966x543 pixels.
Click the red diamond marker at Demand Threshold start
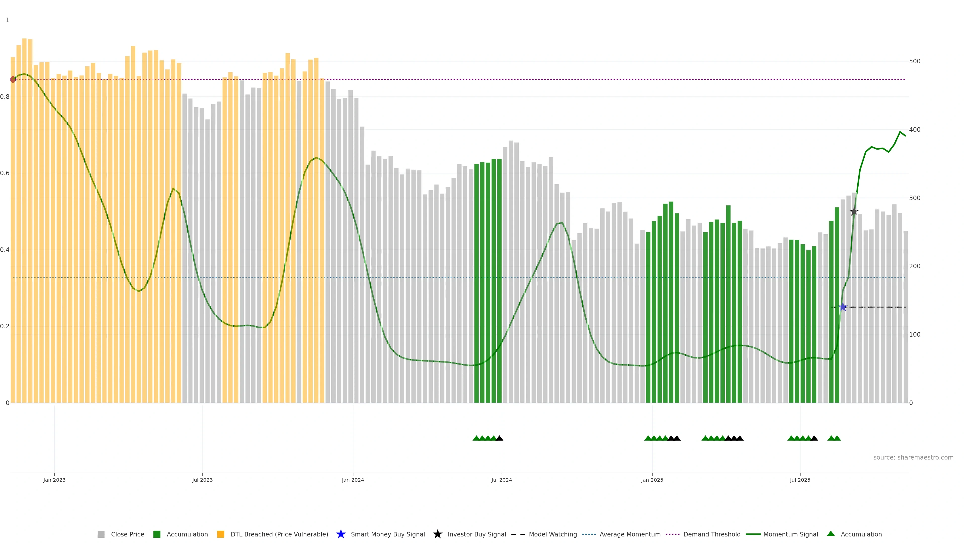tap(13, 79)
